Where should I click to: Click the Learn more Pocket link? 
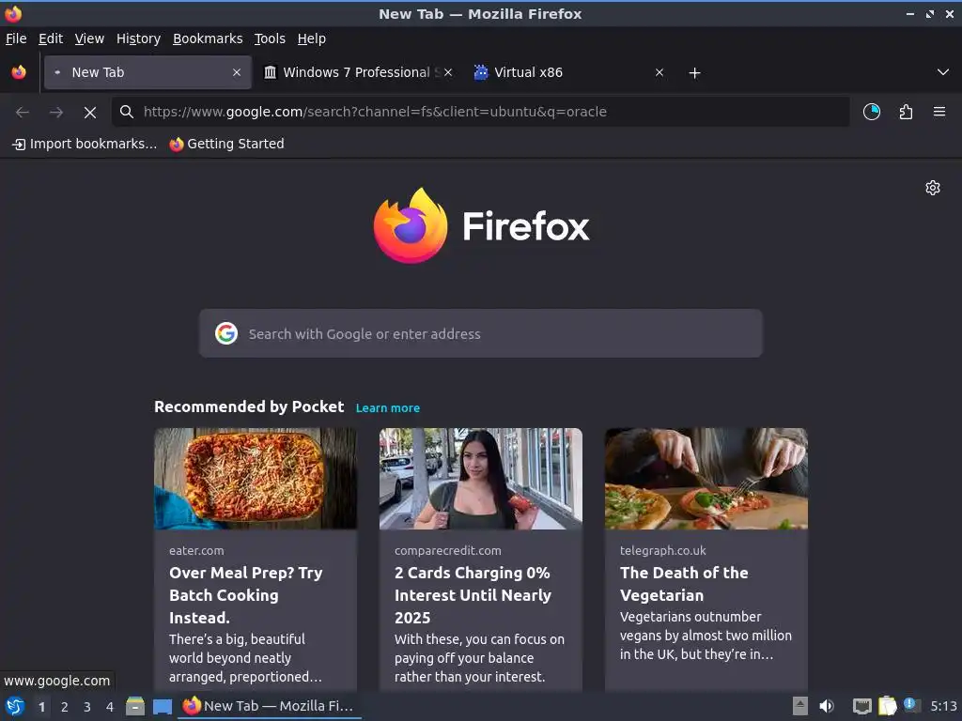pos(388,408)
